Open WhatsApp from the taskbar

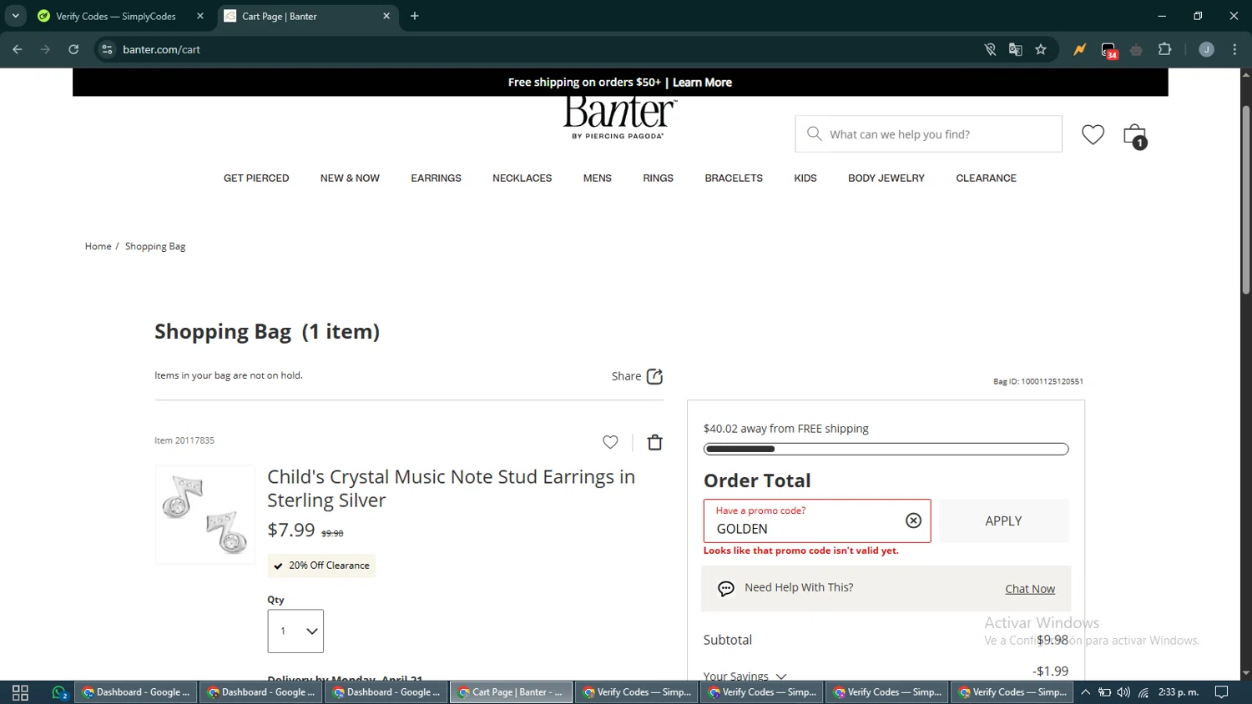[x=59, y=692]
